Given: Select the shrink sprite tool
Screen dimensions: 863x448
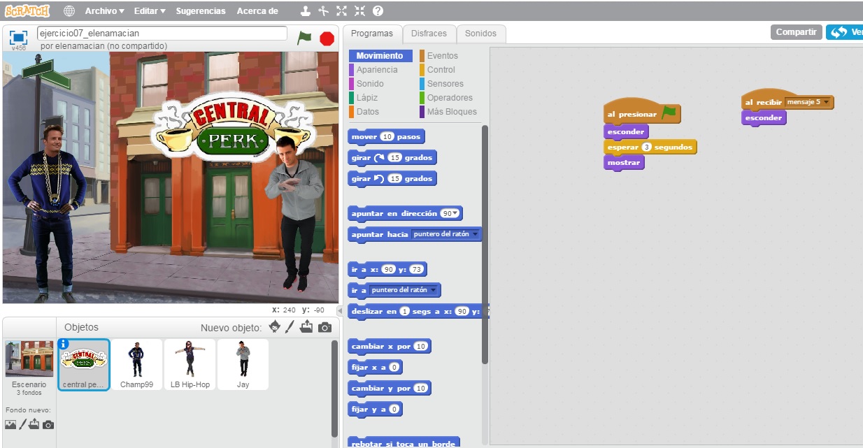Looking at the screenshot, I should pos(359,11).
